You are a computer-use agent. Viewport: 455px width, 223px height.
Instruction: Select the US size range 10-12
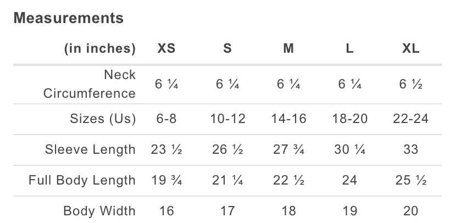227,119
